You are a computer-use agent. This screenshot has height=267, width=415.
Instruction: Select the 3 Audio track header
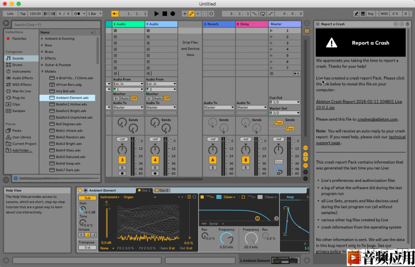click(129, 24)
